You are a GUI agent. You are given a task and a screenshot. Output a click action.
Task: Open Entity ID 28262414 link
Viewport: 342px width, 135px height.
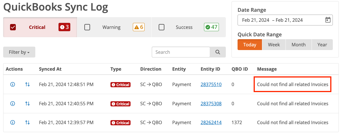211,123
